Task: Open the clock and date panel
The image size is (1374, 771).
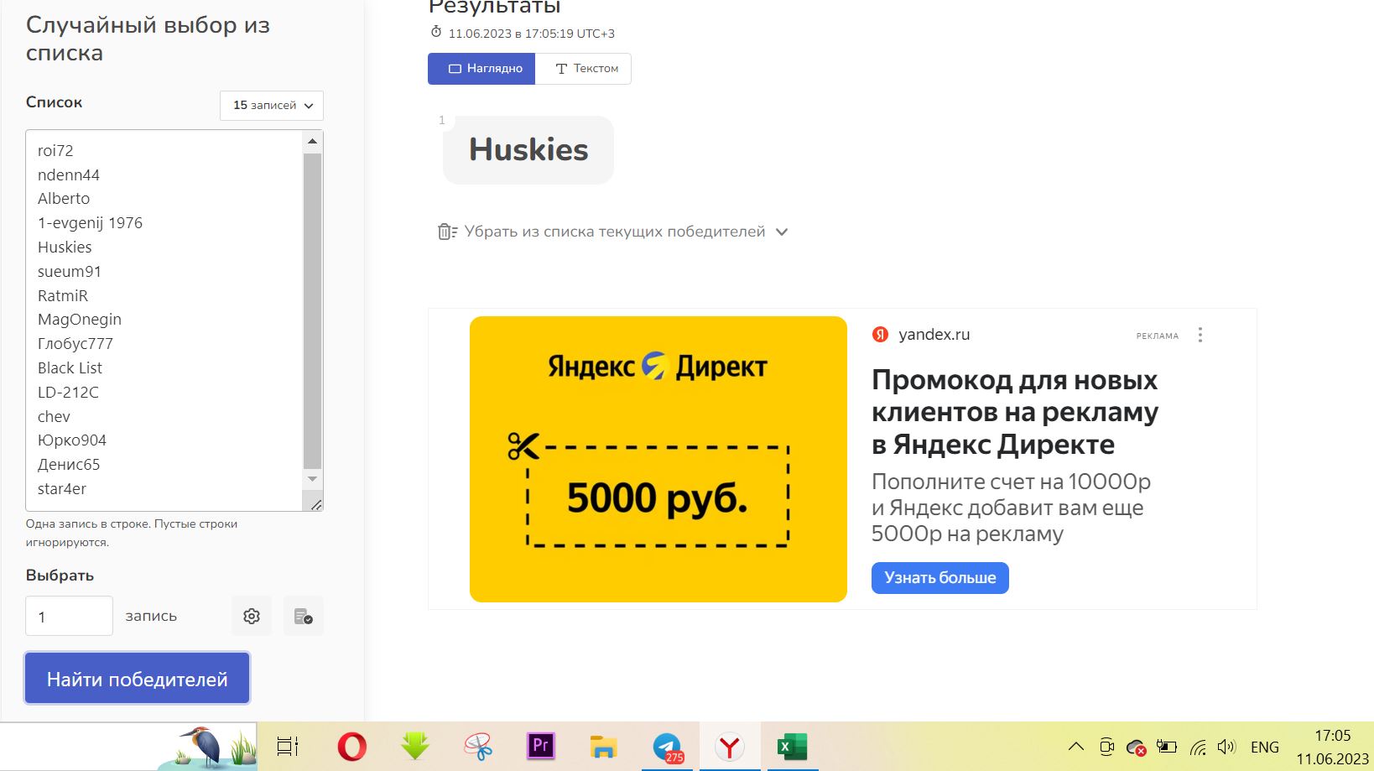Action: point(1332,747)
